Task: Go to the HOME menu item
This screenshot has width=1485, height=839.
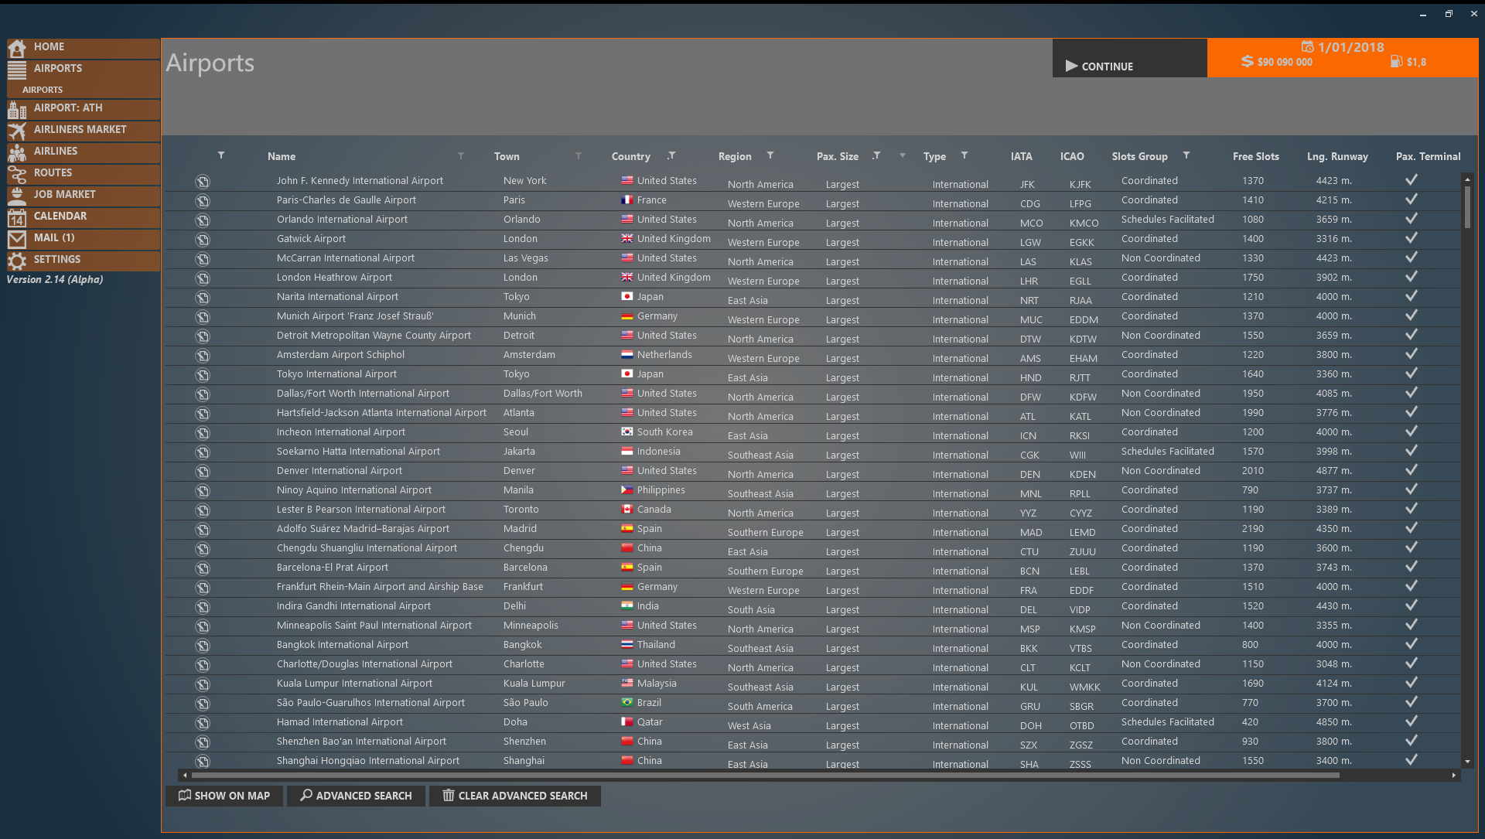Action: [x=84, y=48]
